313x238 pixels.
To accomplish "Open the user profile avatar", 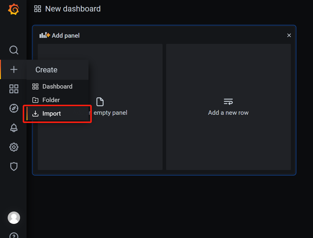I will click(x=14, y=218).
